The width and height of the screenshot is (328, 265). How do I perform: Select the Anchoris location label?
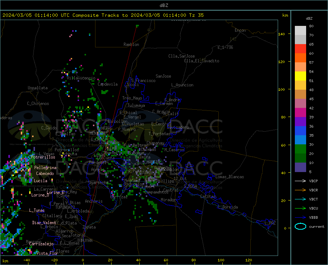94,201
